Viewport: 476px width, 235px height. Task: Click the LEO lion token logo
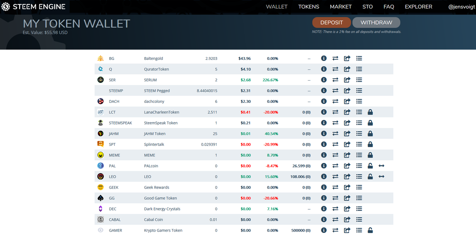(100, 177)
